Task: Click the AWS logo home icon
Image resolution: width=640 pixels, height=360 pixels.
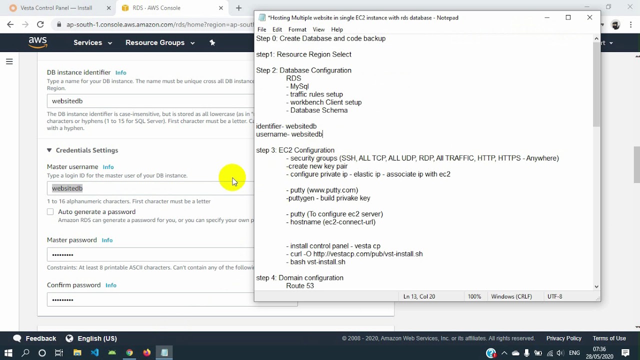Action: click(38, 42)
